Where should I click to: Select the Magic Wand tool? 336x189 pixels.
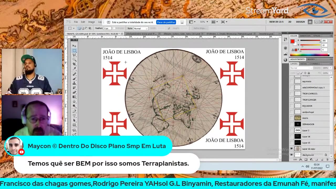pyautogui.click(x=74, y=60)
